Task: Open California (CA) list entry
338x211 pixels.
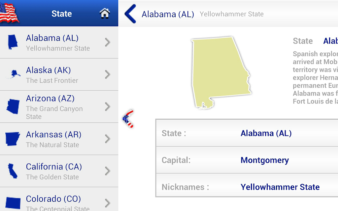Action: pos(59,171)
